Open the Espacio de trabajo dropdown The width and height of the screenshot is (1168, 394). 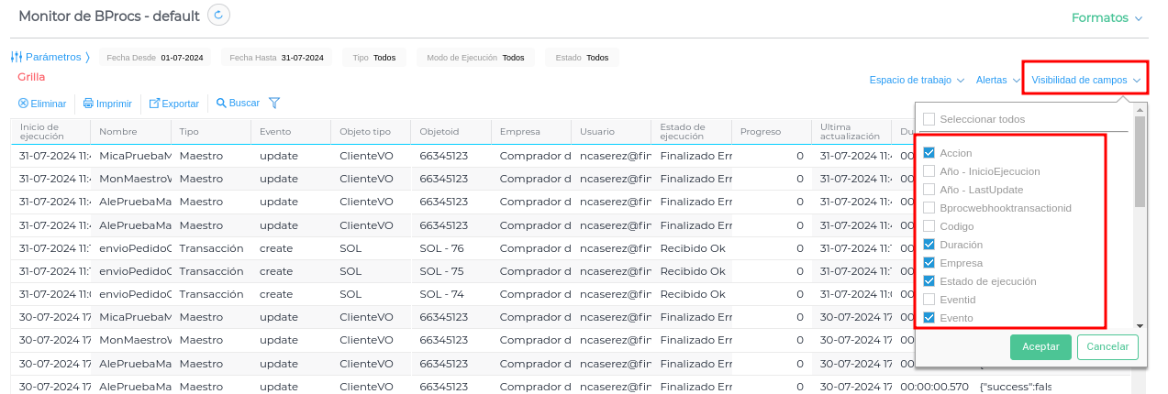(x=917, y=80)
